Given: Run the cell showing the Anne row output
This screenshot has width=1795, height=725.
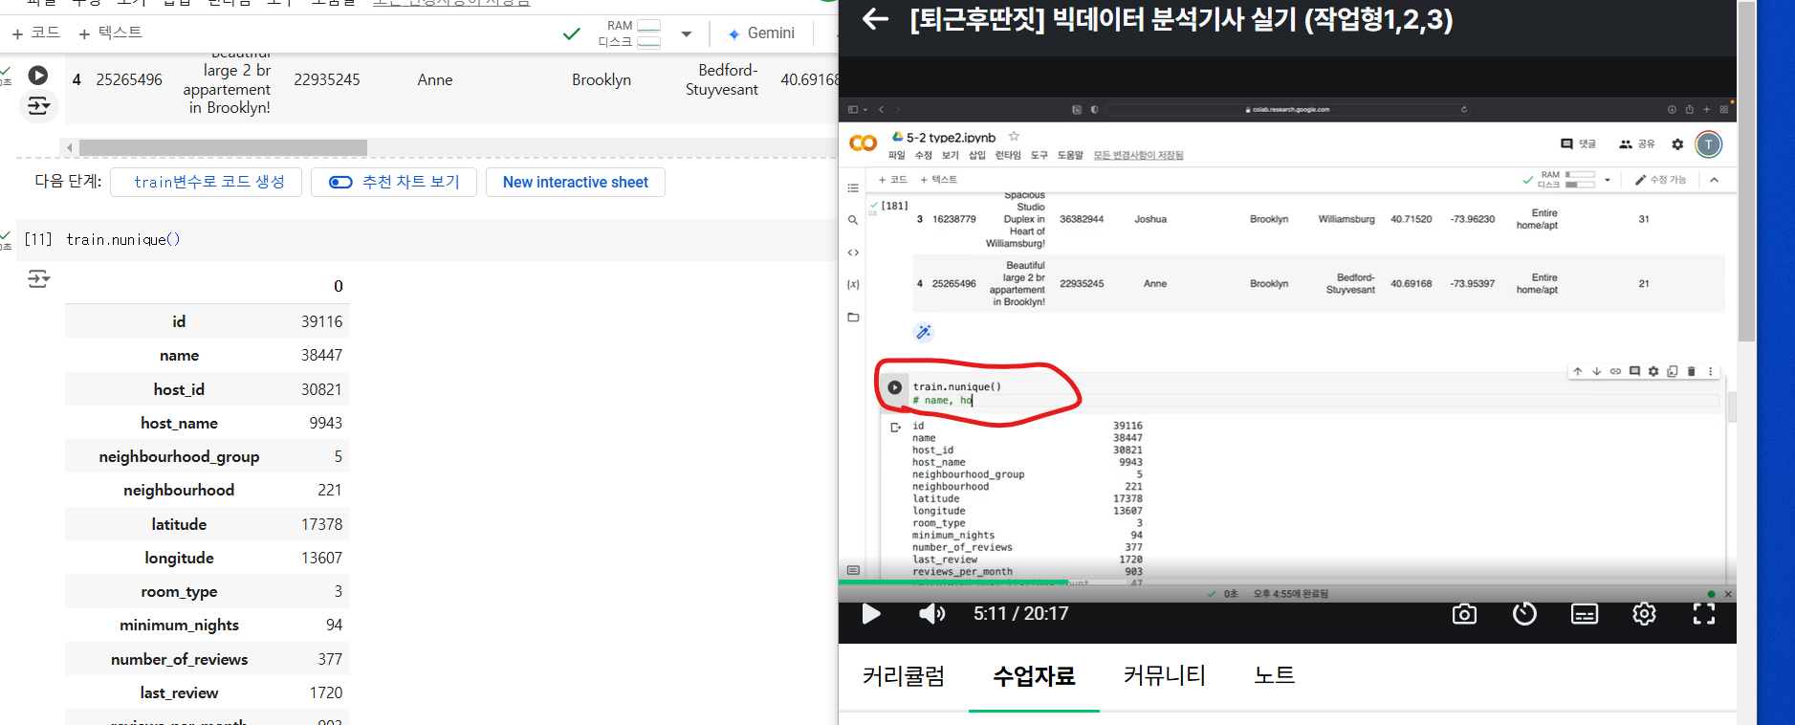Looking at the screenshot, I should pos(38,75).
